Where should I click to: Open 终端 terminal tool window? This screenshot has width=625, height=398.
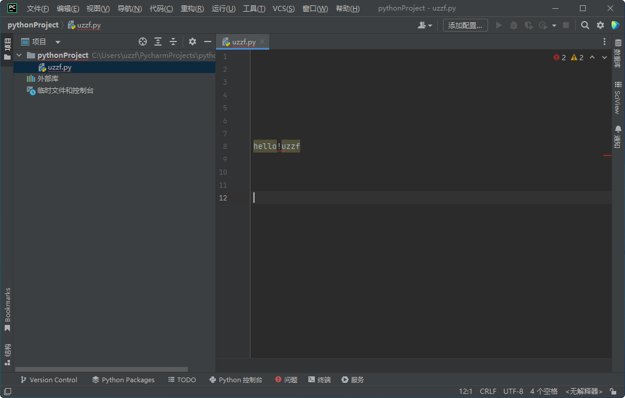pyautogui.click(x=320, y=380)
